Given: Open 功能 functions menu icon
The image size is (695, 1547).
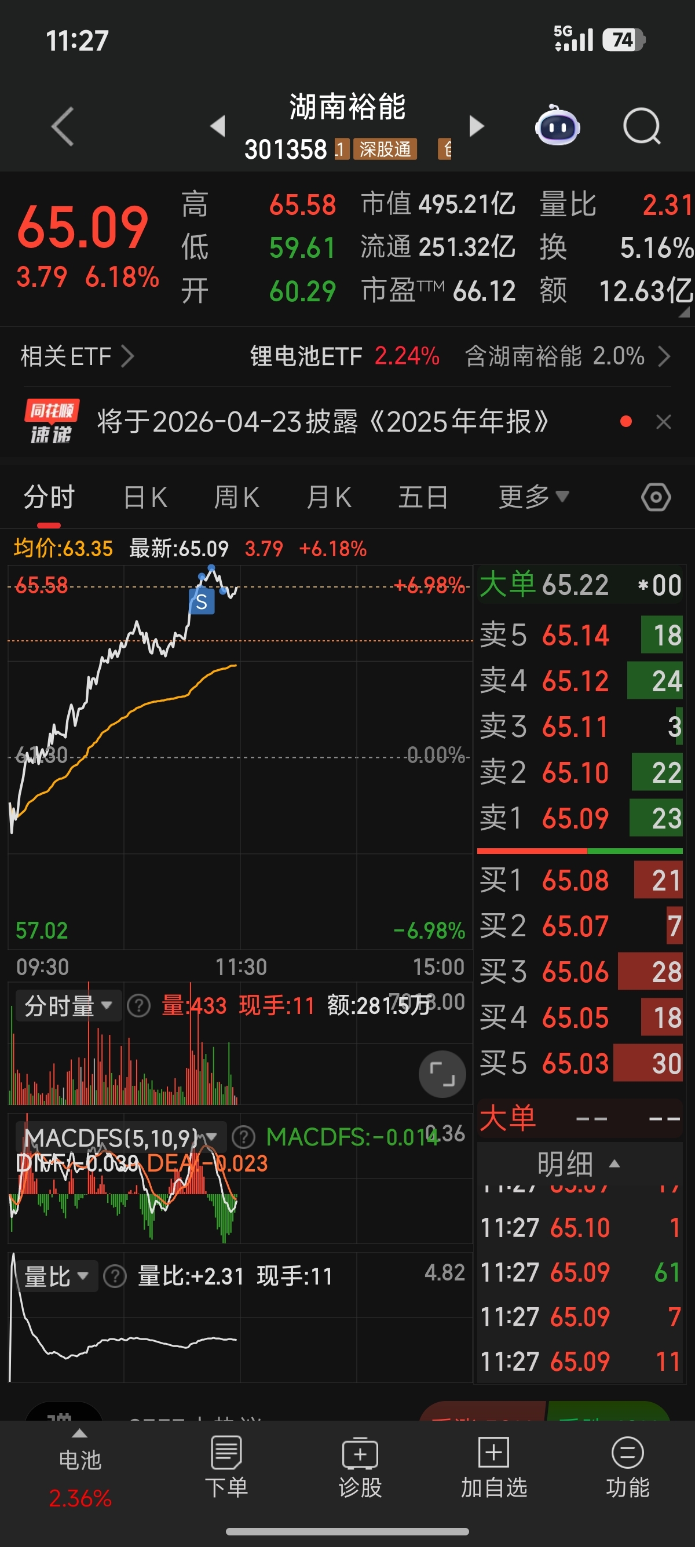Looking at the screenshot, I should (628, 1466).
